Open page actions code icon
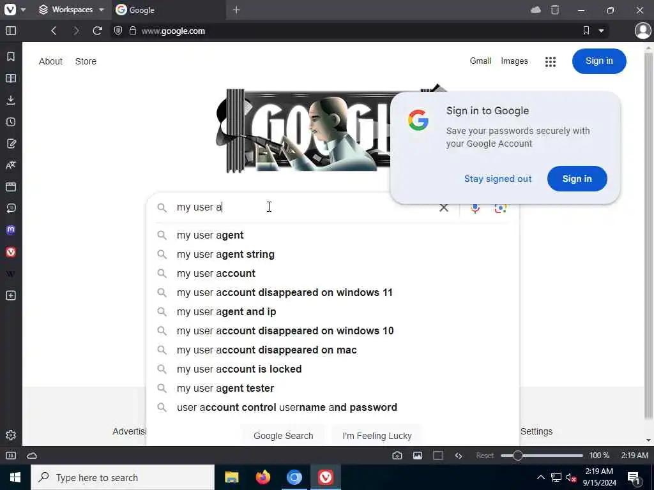 [x=459, y=456]
